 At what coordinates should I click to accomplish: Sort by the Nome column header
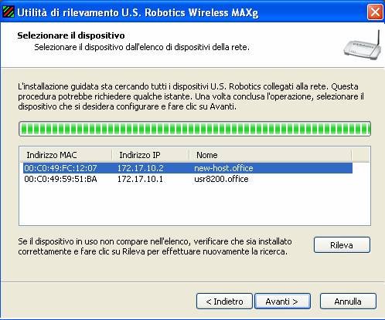click(x=271, y=155)
